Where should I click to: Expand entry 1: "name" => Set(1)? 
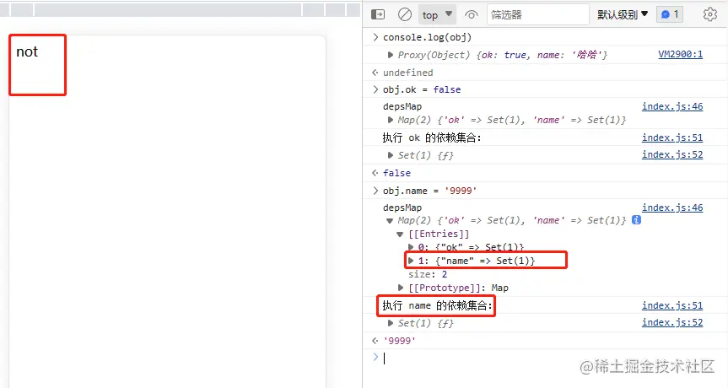pyautogui.click(x=411, y=261)
